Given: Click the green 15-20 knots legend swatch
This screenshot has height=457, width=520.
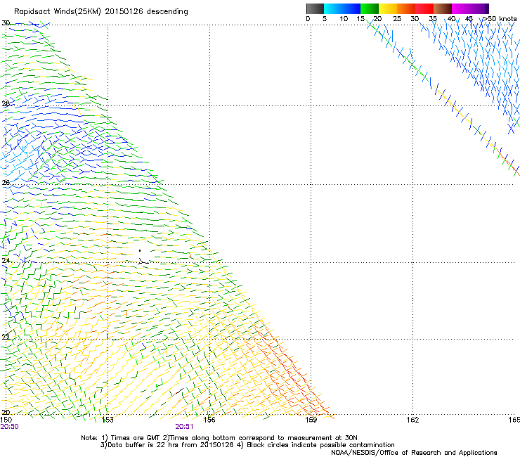Looking at the screenshot, I should tap(370, 8).
